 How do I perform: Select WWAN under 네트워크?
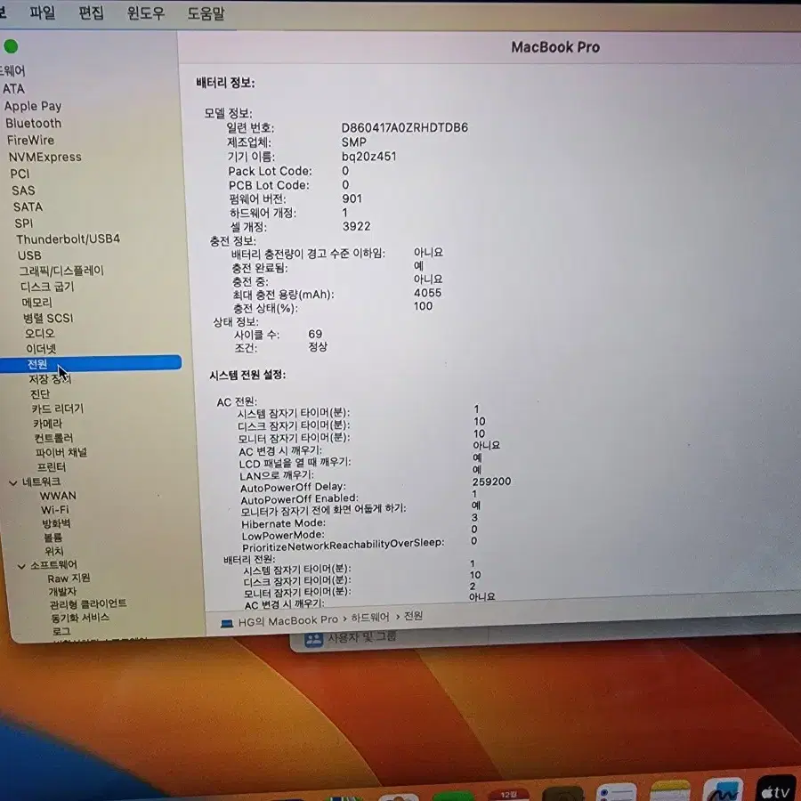[58, 496]
